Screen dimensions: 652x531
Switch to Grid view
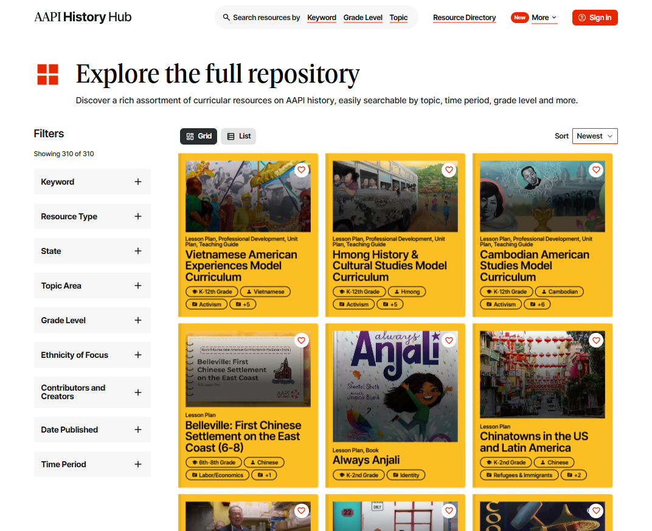tap(198, 136)
